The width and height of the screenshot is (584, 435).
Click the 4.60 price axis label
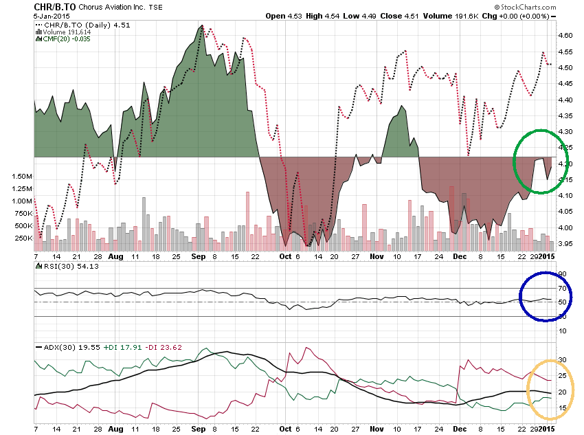(x=565, y=36)
